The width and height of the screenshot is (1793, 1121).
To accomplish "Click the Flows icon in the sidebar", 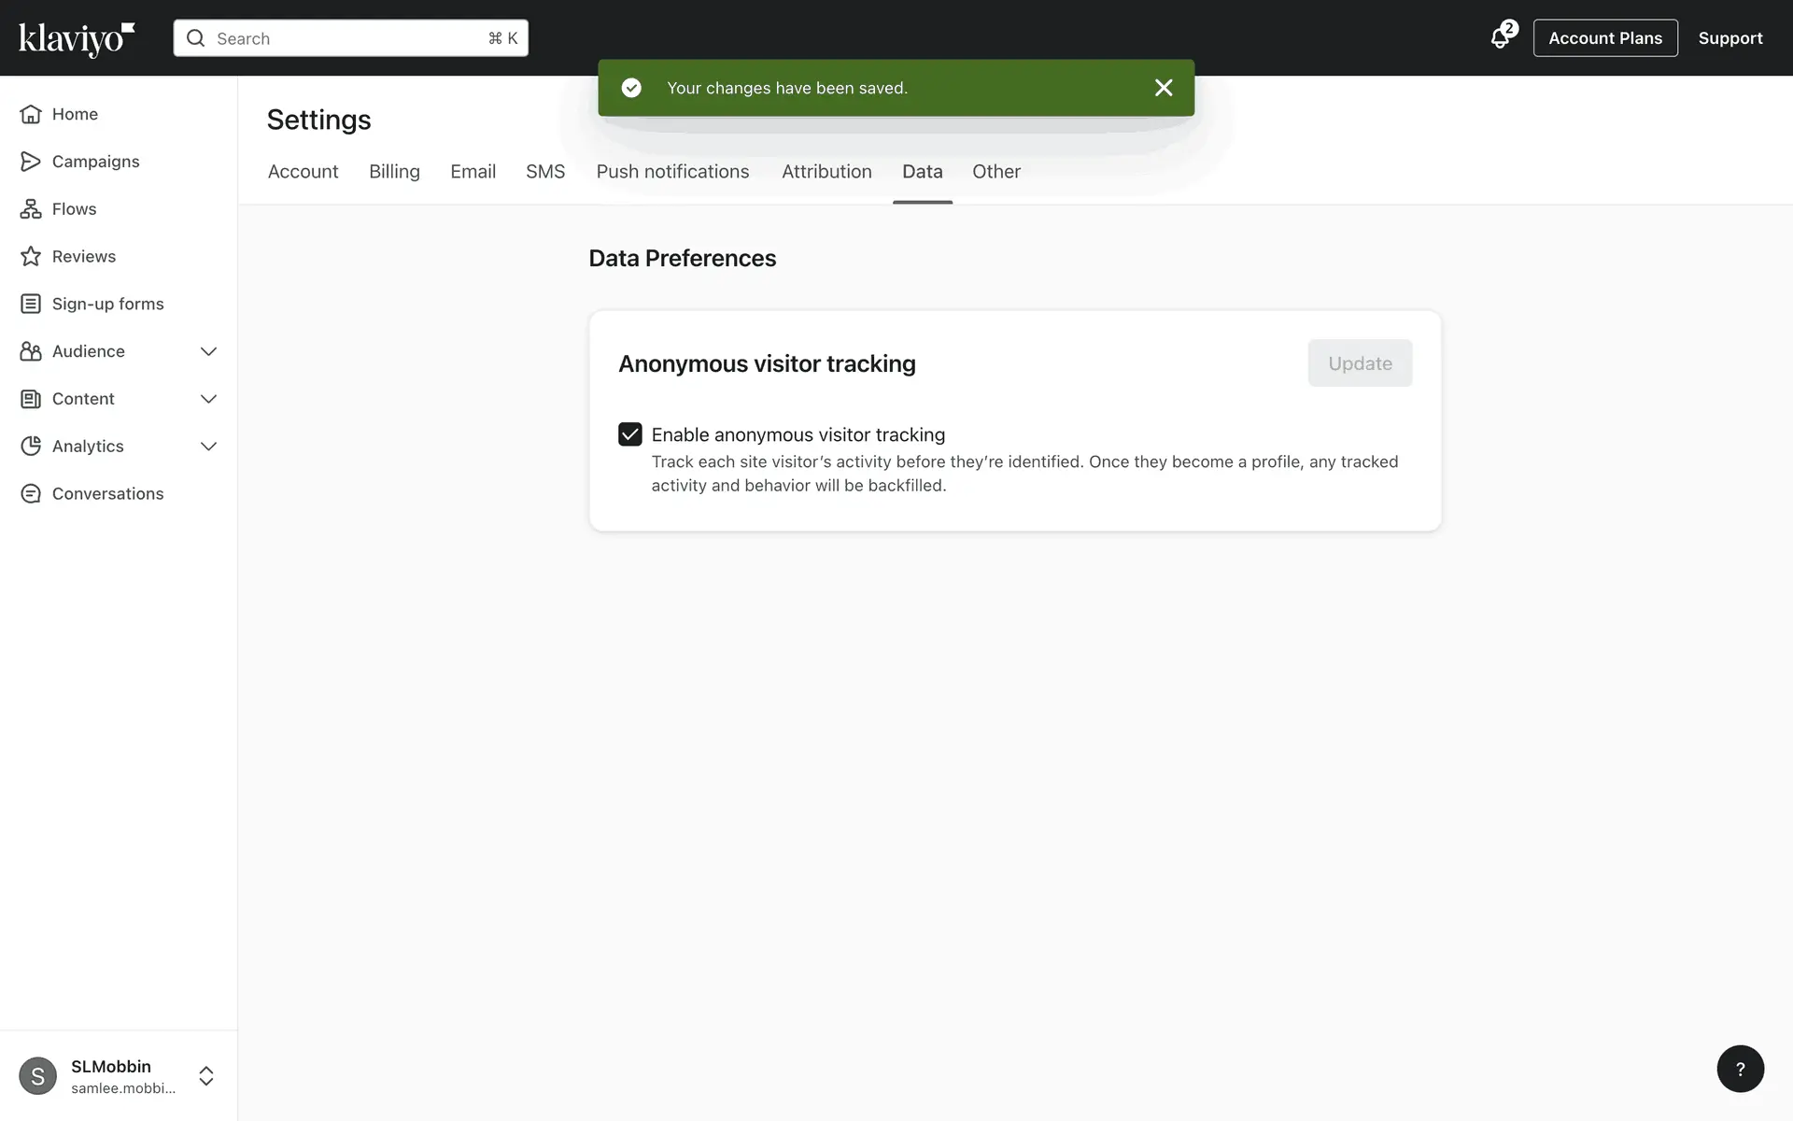I will click(x=31, y=209).
